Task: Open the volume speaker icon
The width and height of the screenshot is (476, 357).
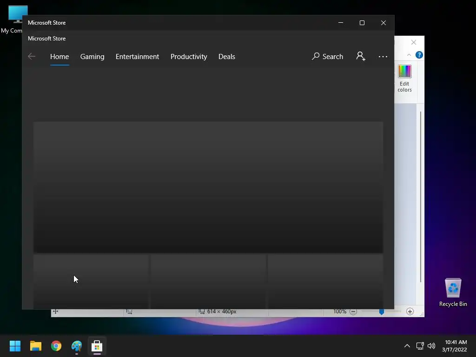Action: coord(431,346)
